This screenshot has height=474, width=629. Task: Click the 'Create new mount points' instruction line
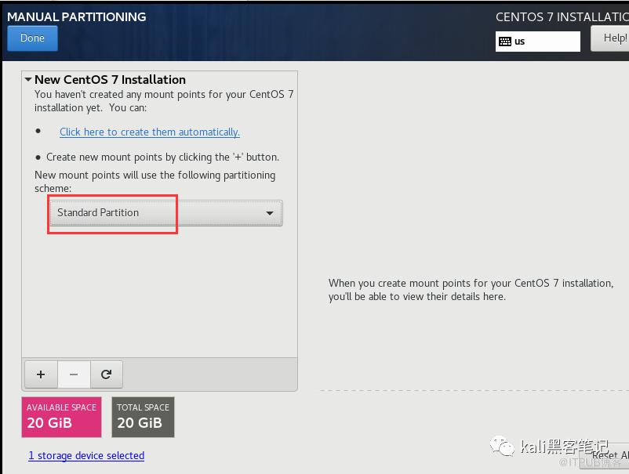click(x=162, y=157)
